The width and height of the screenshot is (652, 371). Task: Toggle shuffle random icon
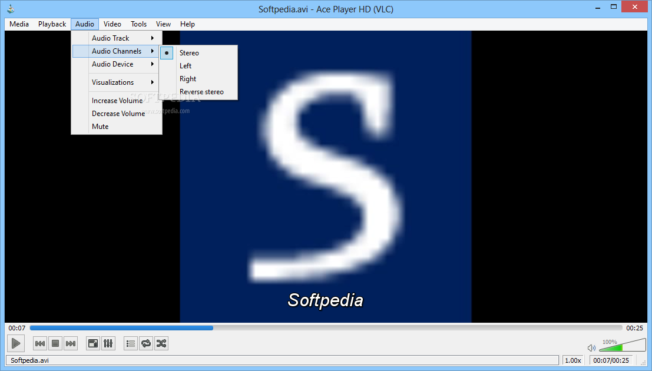click(x=161, y=343)
